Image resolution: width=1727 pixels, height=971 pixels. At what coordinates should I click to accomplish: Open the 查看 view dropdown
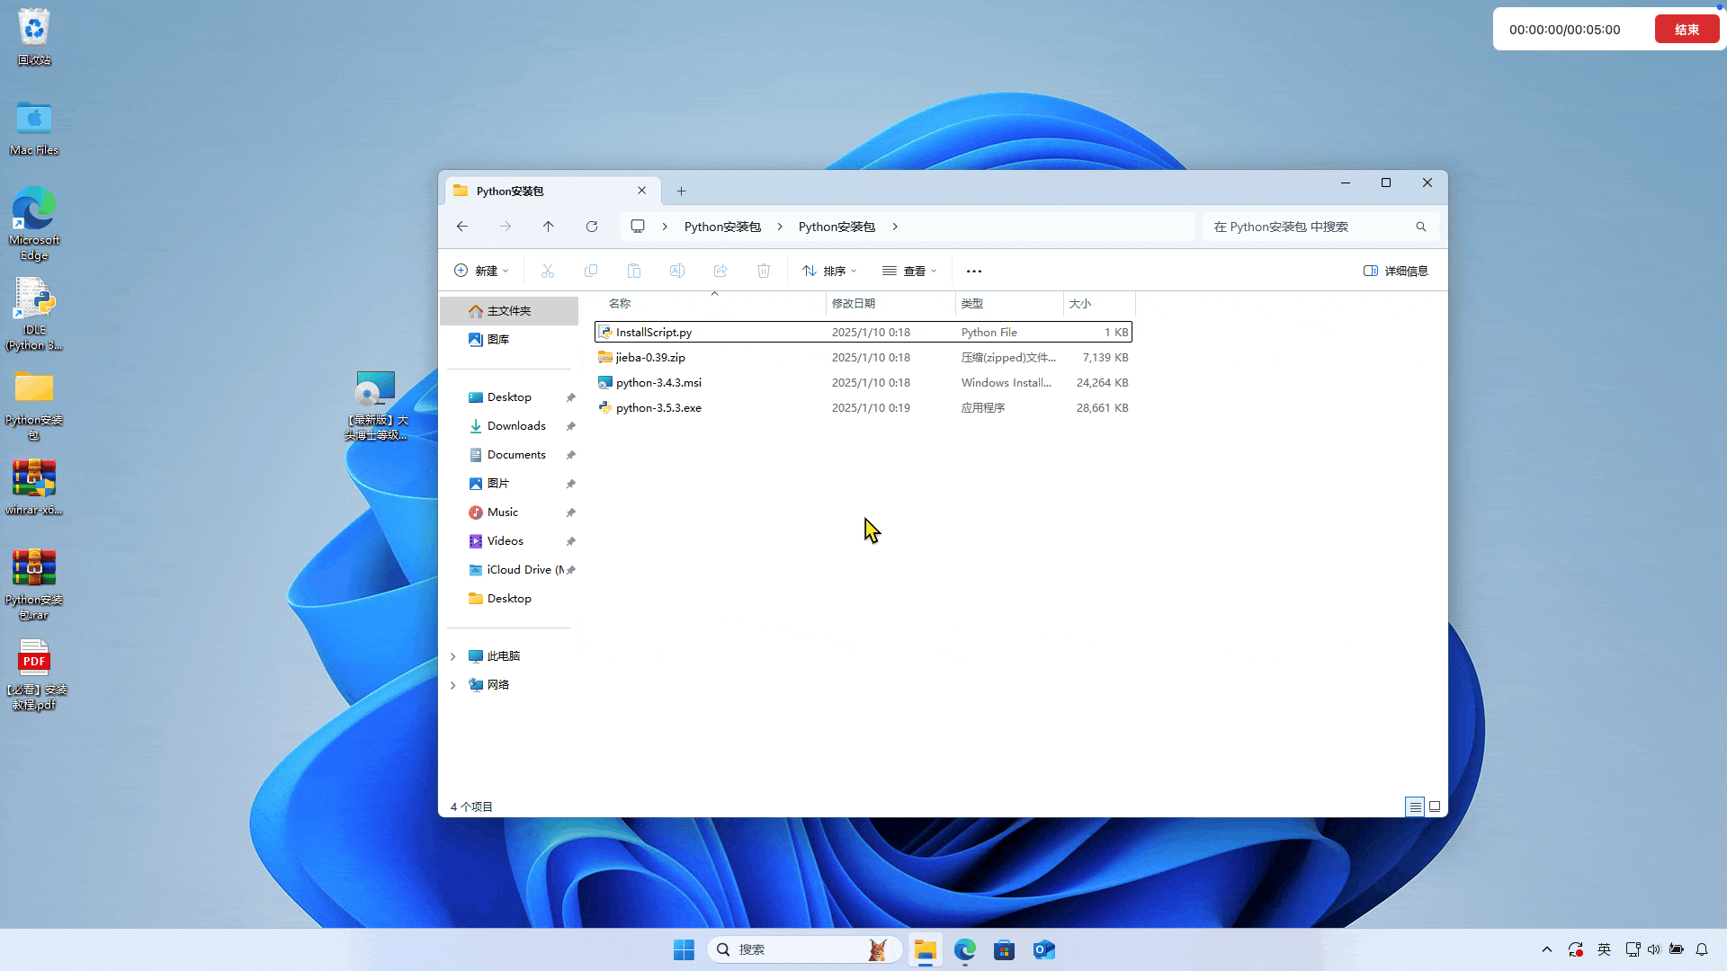click(909, 271)
